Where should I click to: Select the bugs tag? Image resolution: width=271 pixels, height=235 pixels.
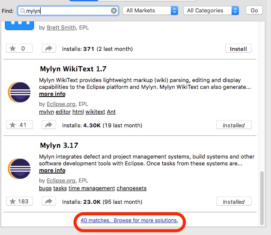(45, 188)
